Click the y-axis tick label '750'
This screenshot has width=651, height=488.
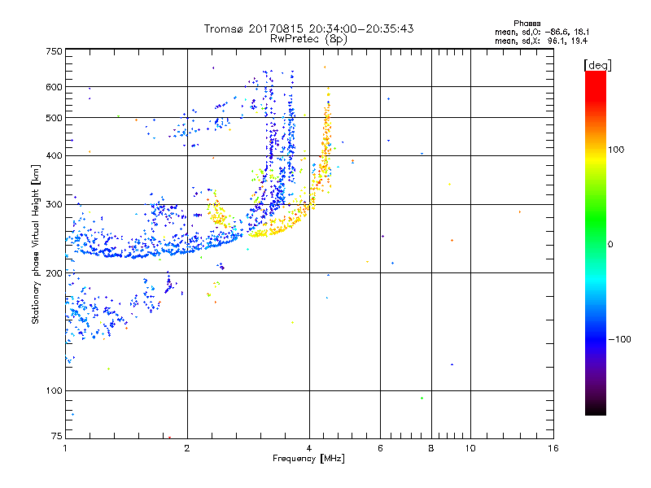point(54,51)
